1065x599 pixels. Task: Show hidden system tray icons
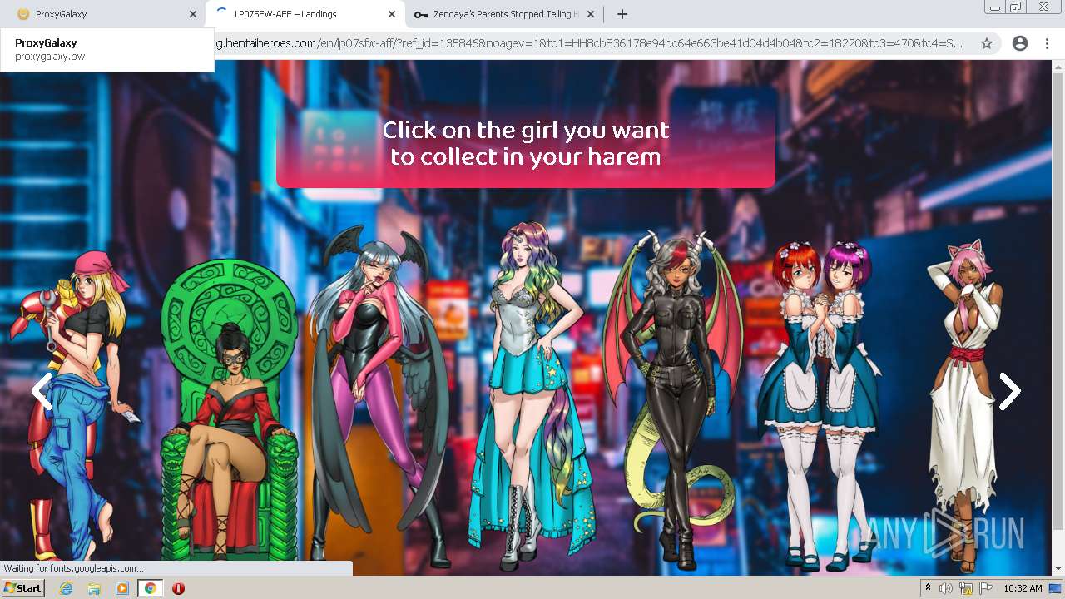(928, 588)
